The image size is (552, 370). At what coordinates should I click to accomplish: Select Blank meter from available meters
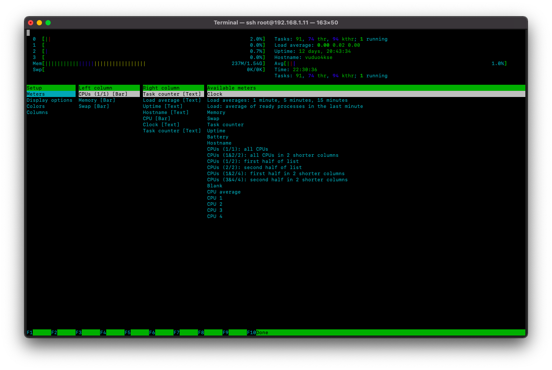click(x=215, y=186)
